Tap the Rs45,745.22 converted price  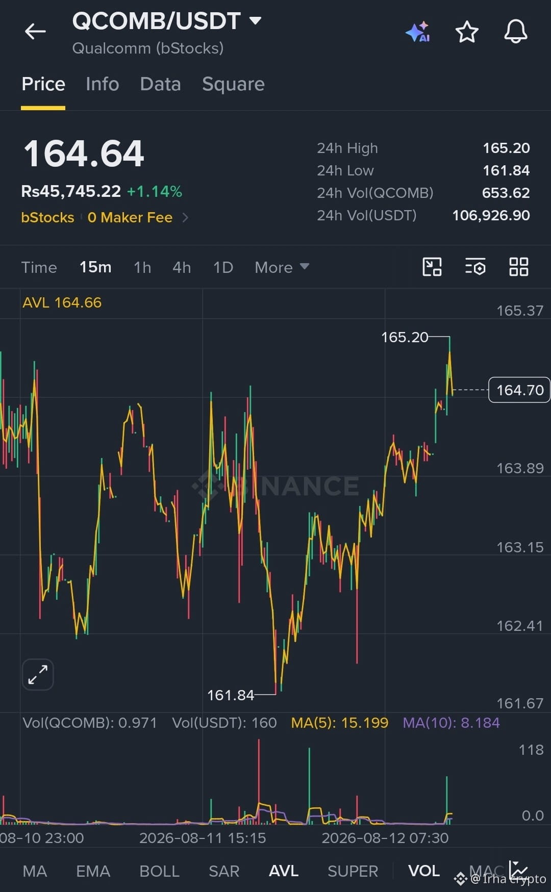pos(71,192)
